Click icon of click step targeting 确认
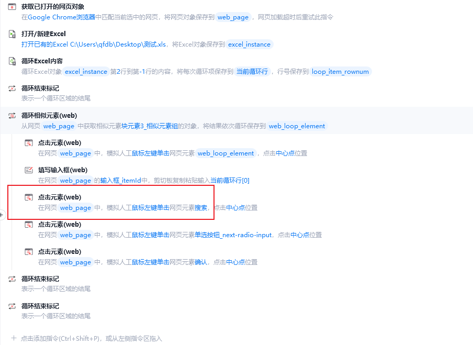473x345 pixels. (x=29, y=252)
